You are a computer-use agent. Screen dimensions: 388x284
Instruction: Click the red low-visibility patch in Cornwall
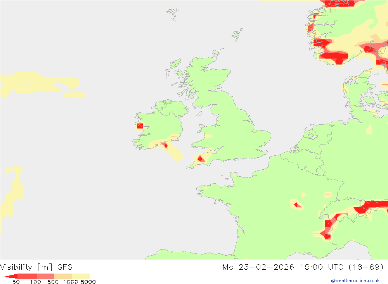pyautogui.click(x=201, y=159)
